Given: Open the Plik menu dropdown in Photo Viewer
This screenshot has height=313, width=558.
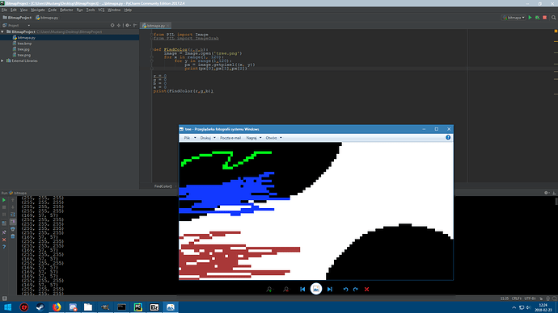Looking at the screenshot, I should click(x=190, y=138).
